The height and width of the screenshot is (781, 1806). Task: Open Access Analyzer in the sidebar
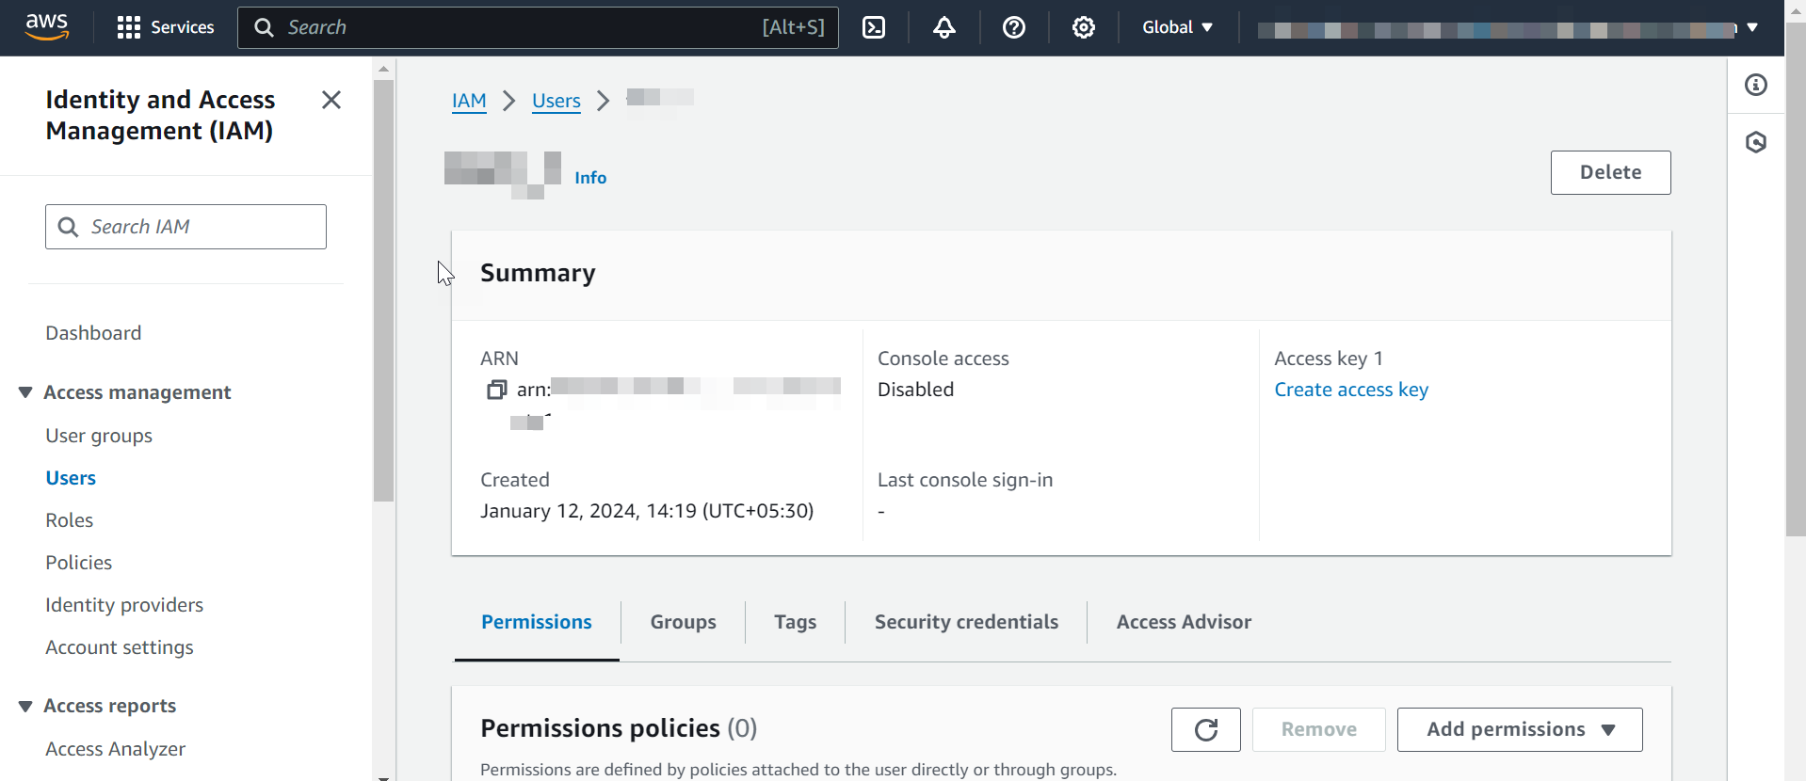tap(116, 749)
